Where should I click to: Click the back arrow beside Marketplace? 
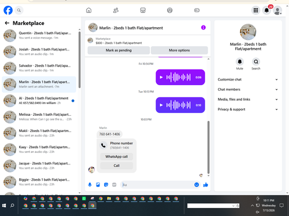click(x=7, y=23)
